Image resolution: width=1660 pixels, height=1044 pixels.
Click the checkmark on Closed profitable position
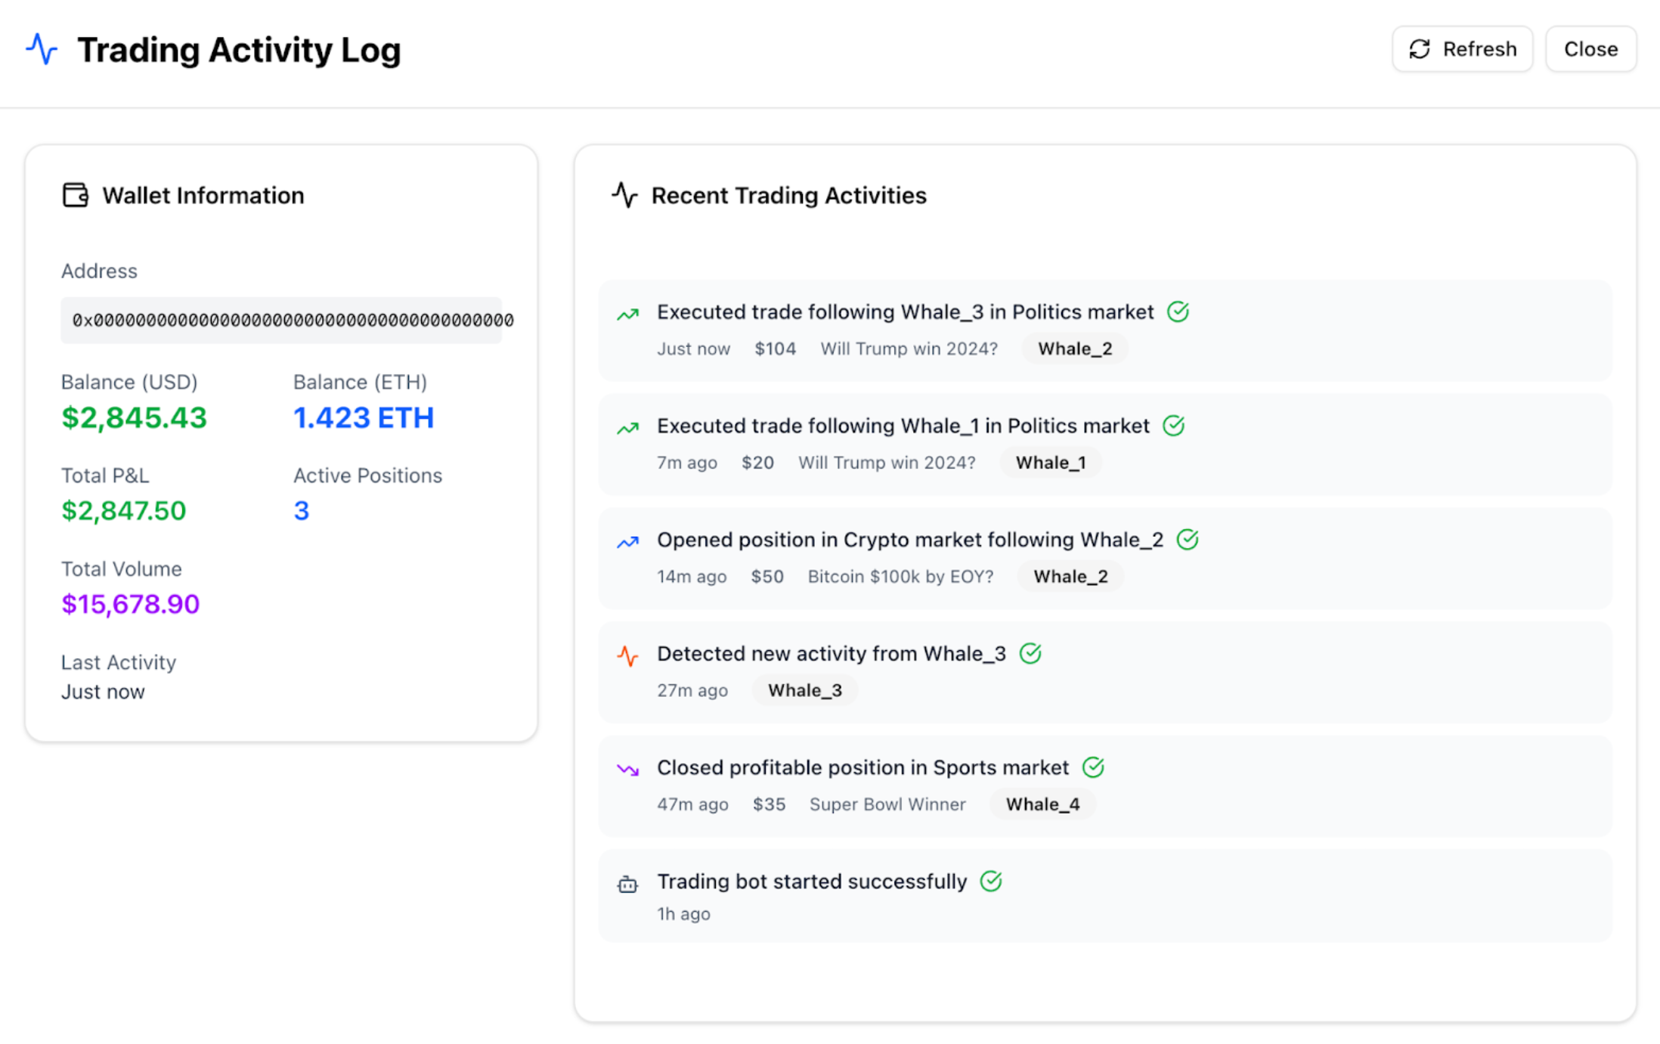[1093, 767]
